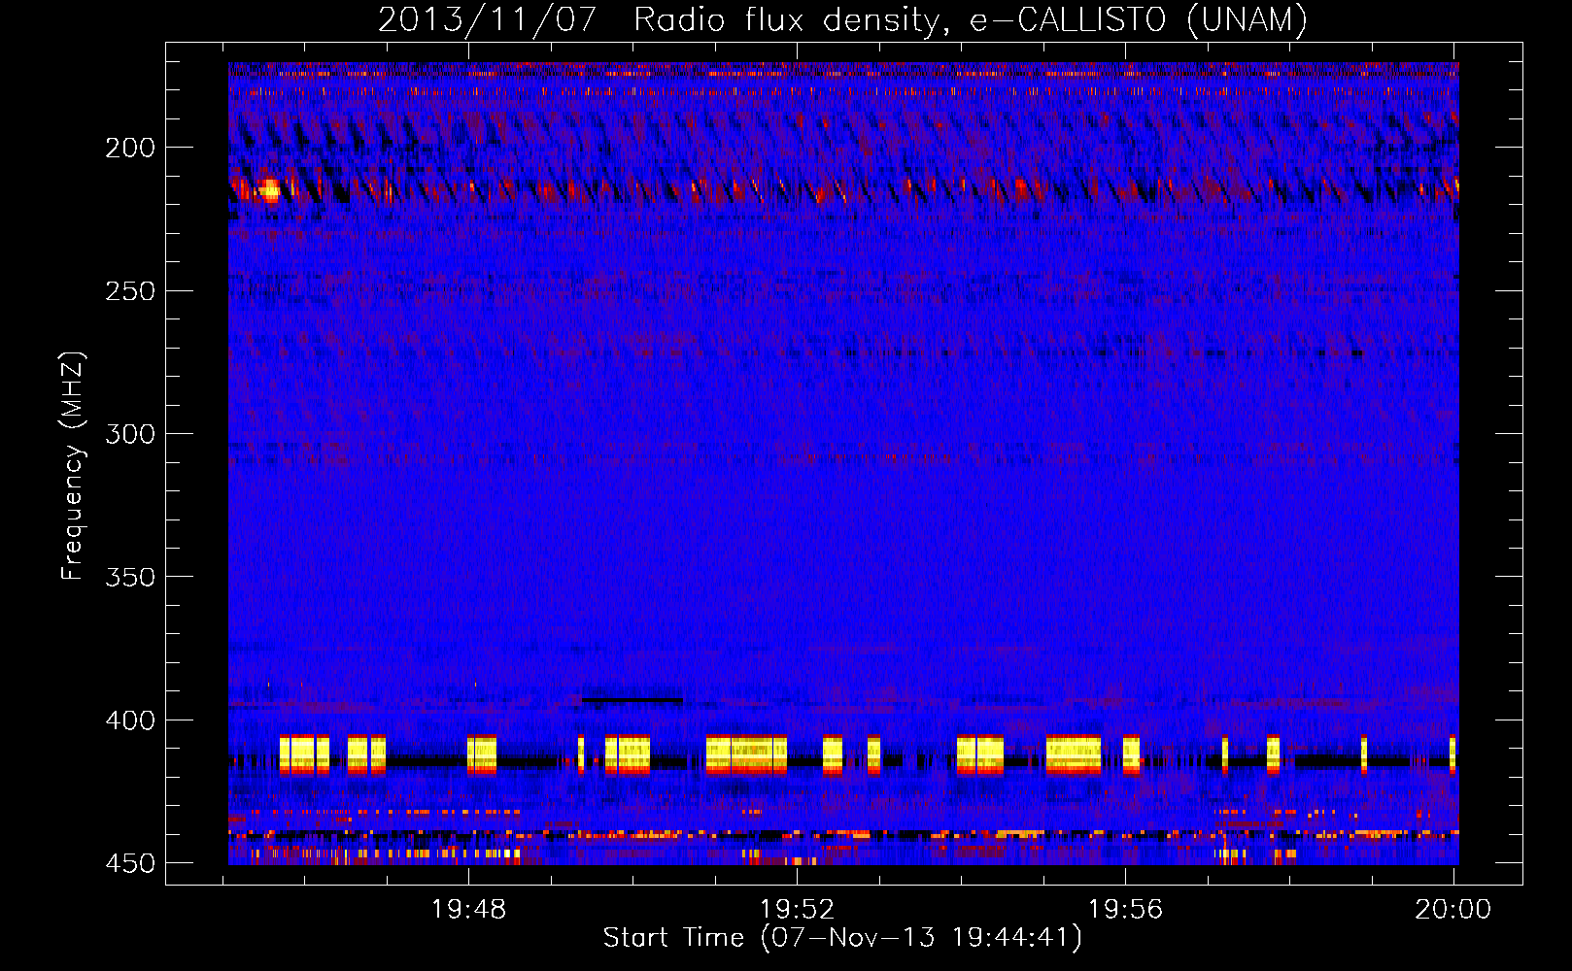Click the 19:48 time tick label
Viewport: 1572px width, 971px height.
[x=468, y=910]
